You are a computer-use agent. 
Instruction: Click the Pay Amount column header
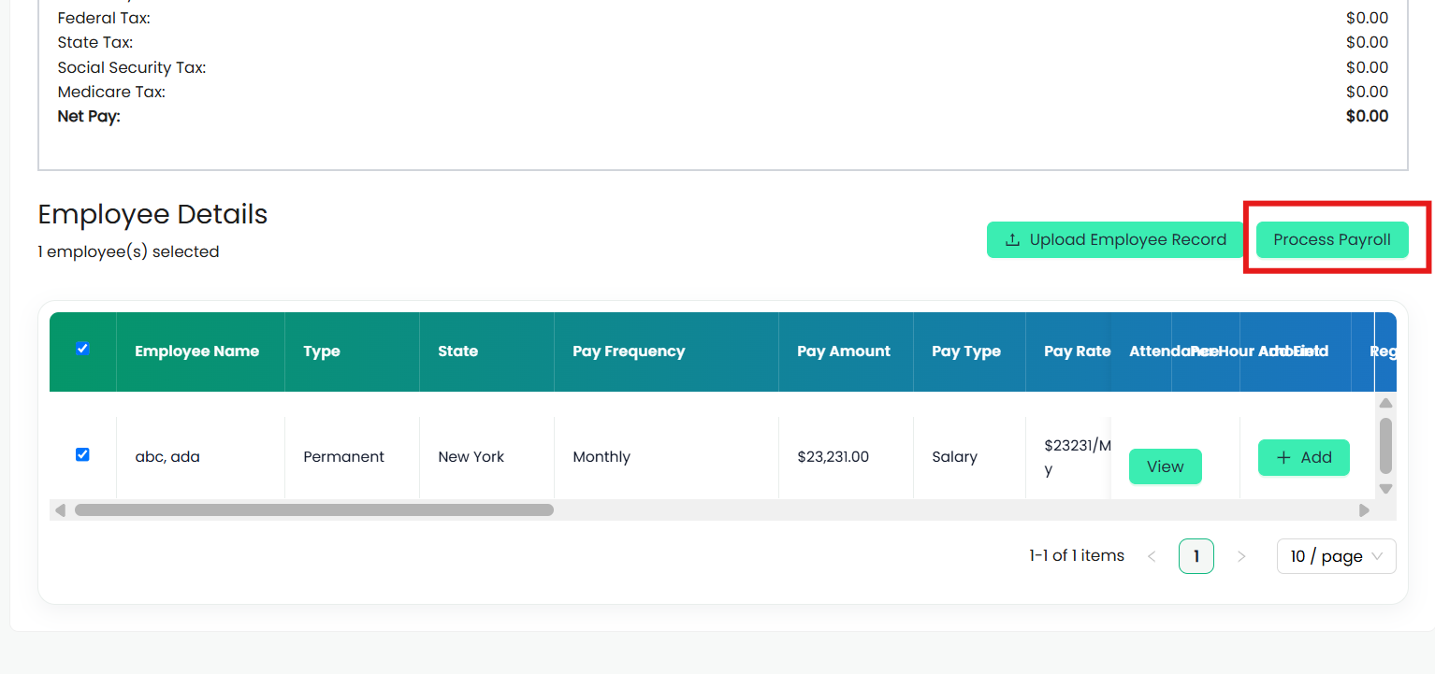coord(846,351)
